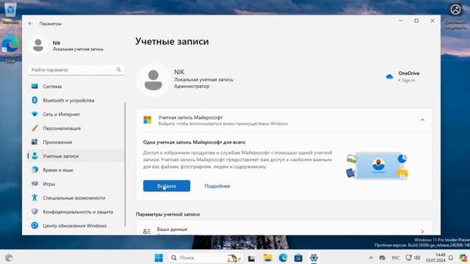
Task: Open Конфиденциальность и защита settings
Action: [76, 212]
